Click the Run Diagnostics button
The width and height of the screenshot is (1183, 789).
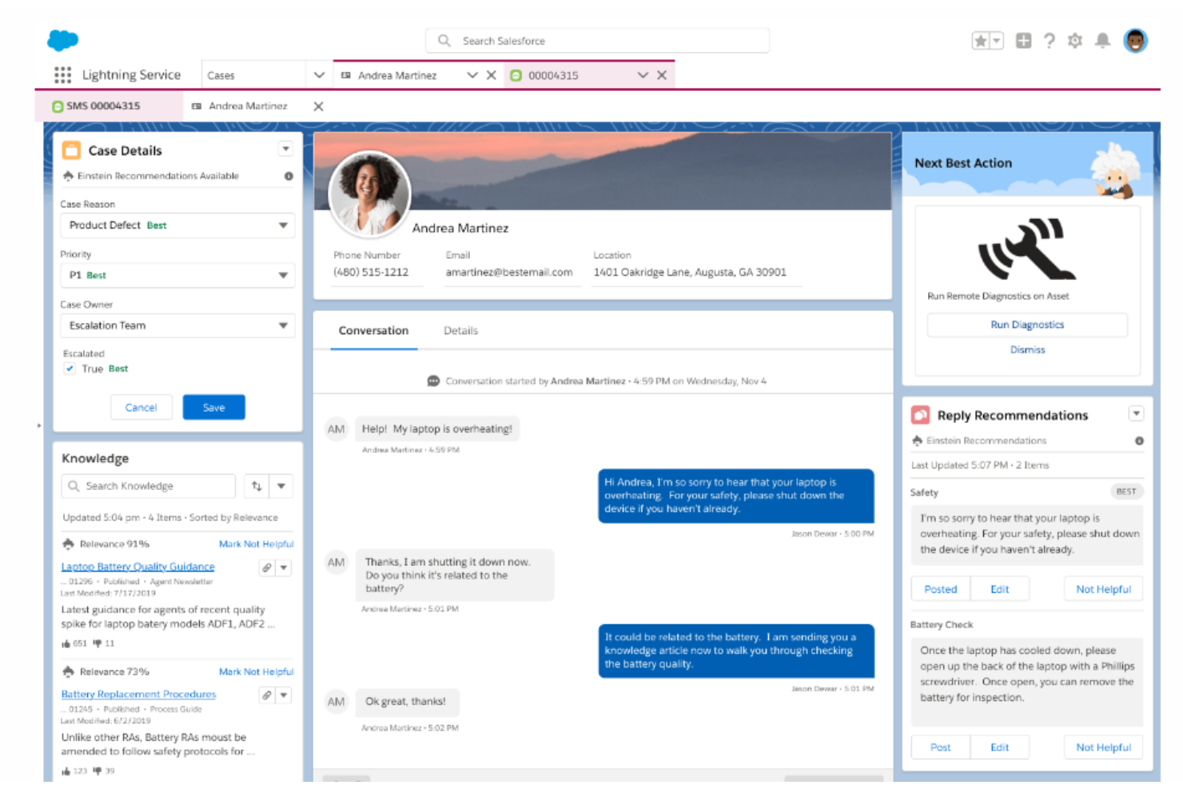pos(1026,325)
